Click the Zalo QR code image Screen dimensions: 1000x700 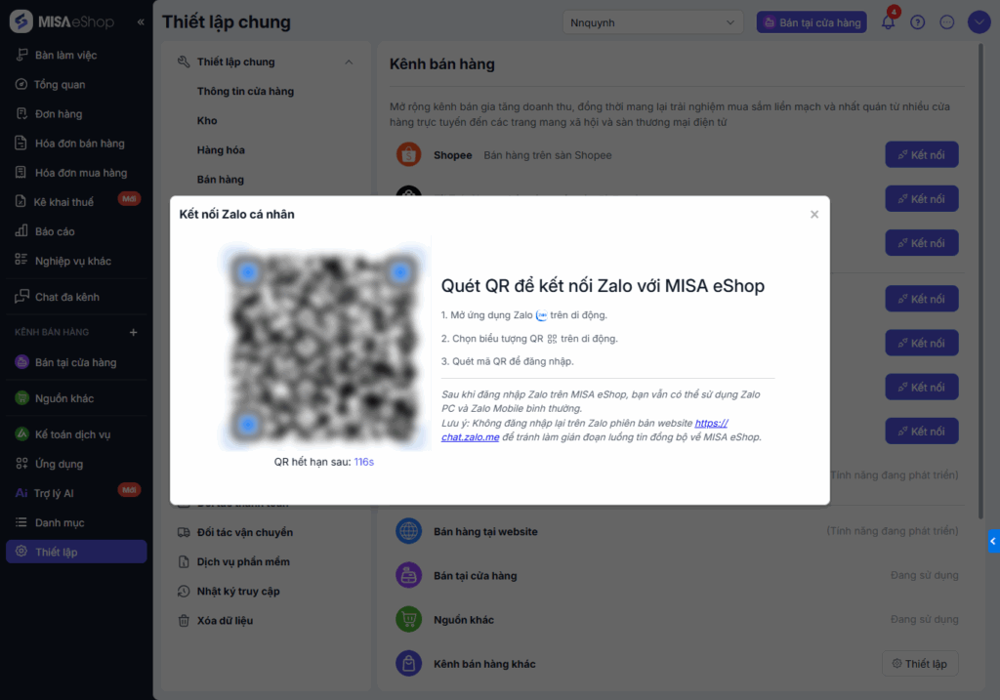[x=324, y=342]
